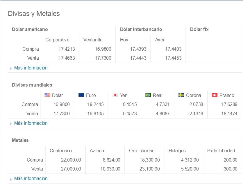Screen dimensions: 243x185
Task: Open Más información for Metales
Action: 31,179
